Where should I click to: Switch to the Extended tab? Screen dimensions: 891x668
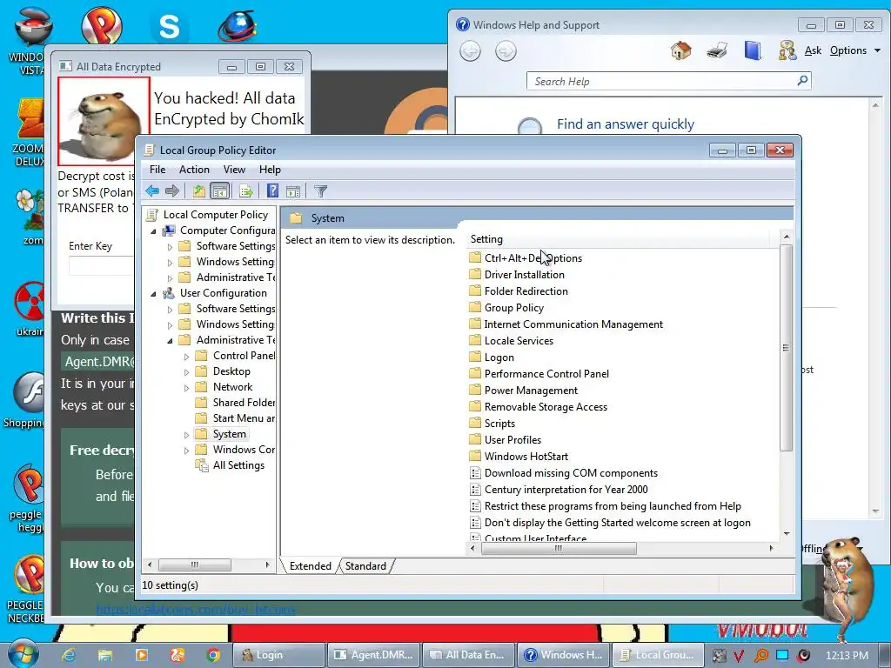tap(311, 565)
